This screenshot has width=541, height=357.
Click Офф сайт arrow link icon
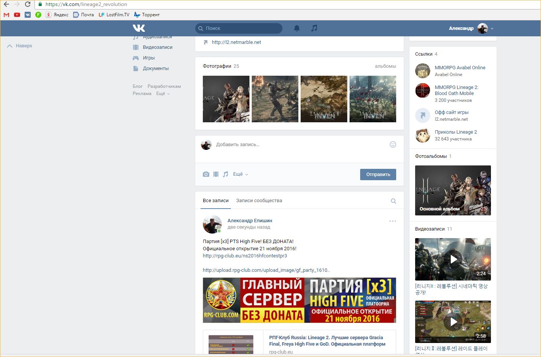point(423,115)
